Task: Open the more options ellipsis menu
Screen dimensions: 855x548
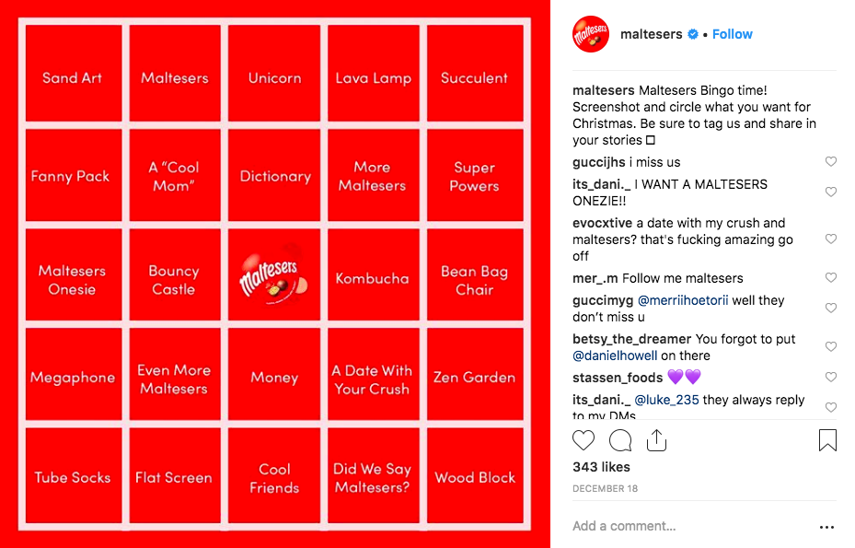Action: (x=826, y=528)
